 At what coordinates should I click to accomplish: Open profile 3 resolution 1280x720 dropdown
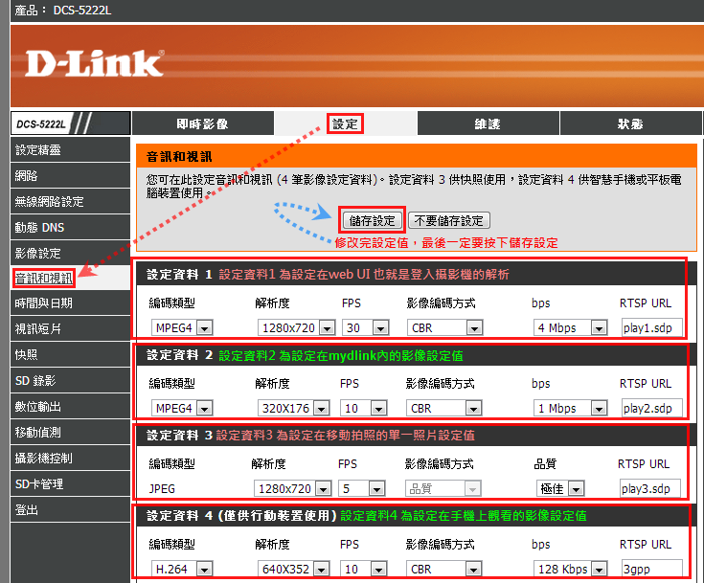293,489
